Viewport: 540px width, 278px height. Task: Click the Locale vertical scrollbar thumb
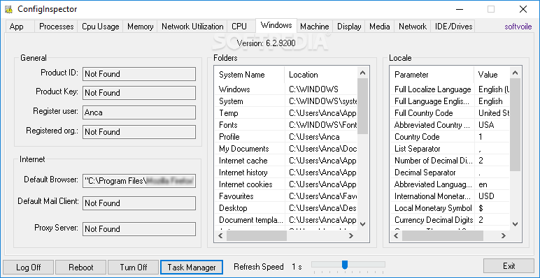click(516, 124)
